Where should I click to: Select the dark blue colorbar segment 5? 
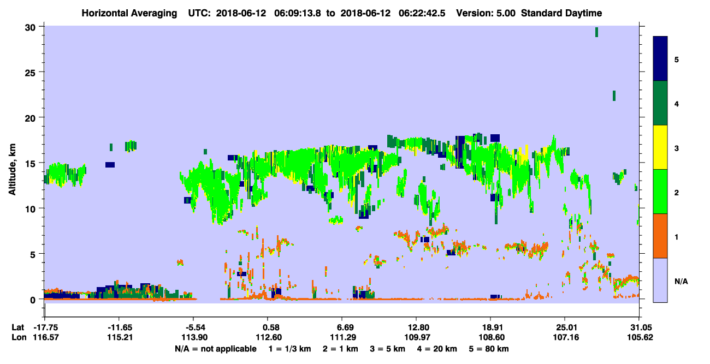coord(660,59)
